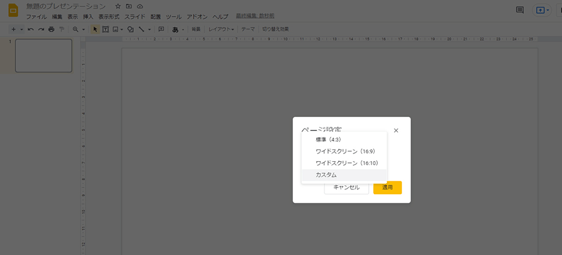Choose カスタム page size option
Image resolution: width=562 pixels, height=255 pixels.
click(x=344, y=175)
